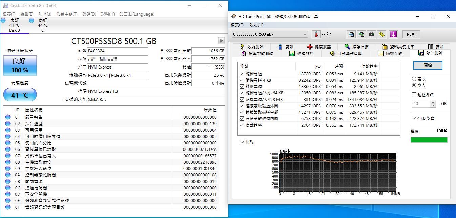Image resolution: width=456 pixels, height=218 pixels.
Task: Uncheck 隨機尋道/大小 64 KB checkbox
Action: coord(242,93)
